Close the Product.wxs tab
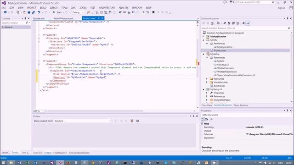The image size is (294, 165). coord(102,18)
